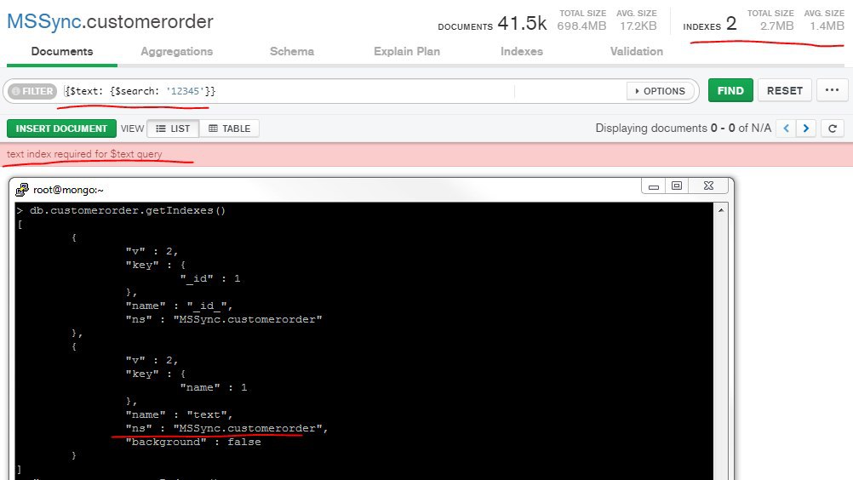Refresh the documents list

point(832,129)
